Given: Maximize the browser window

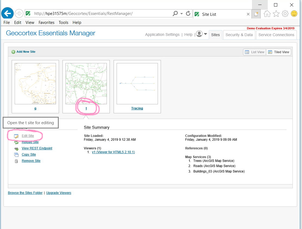Looking at the screenshot, I should click(x=276, y=5).
